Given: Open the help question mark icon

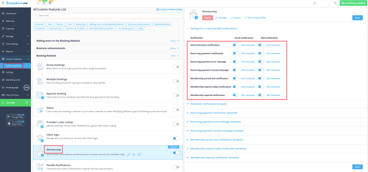Looking at the screenshot, I should pyautogui.click(x=335, y=3).
